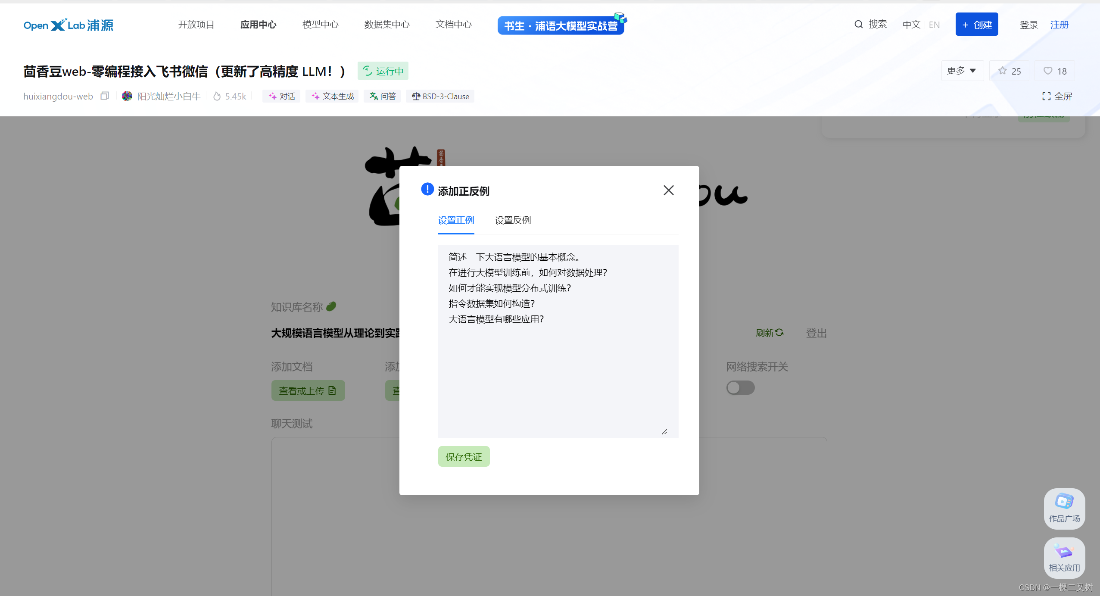The width and height of the screenshot is (1100, 596).
Task: Open 模型中心 in the navigation
Action: 320,25
